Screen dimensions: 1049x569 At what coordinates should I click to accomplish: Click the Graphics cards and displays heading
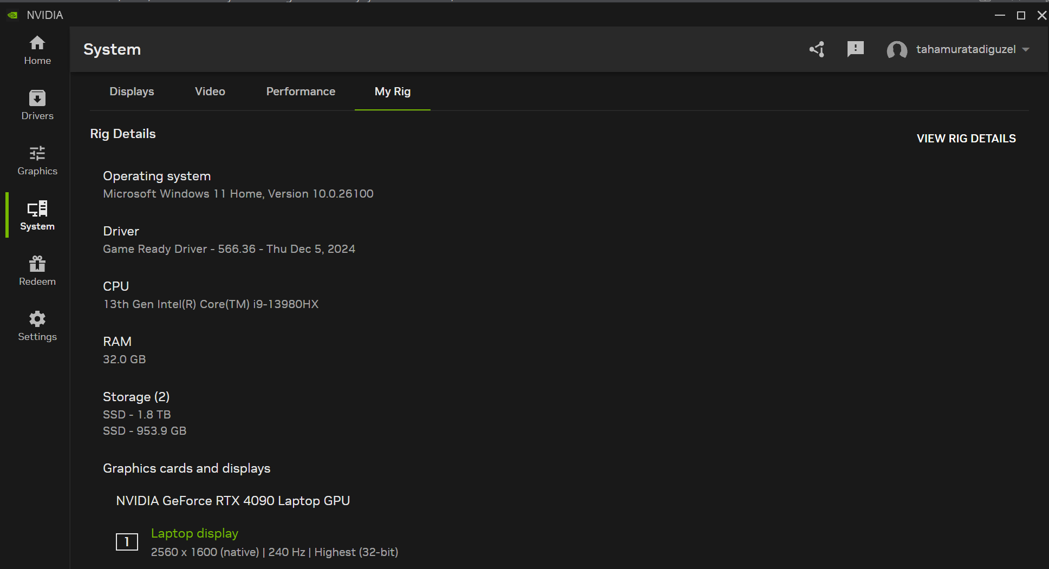187,468
